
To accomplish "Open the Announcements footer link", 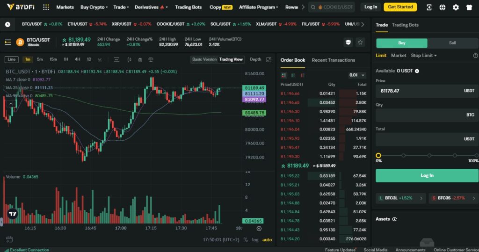I will [410, 250].
